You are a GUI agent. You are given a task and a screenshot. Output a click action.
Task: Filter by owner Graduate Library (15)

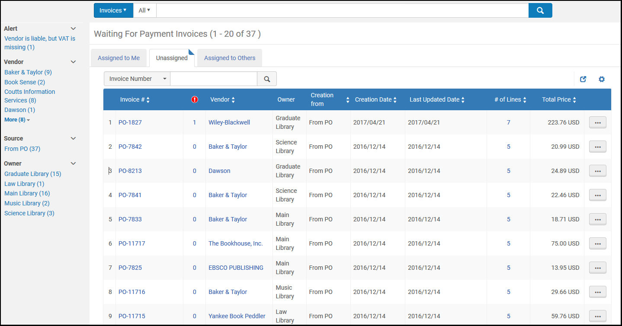click(x=33, y=174)
